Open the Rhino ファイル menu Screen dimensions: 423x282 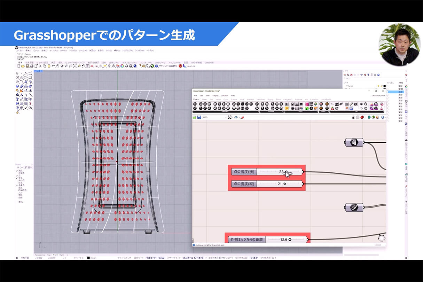[20, 50]
